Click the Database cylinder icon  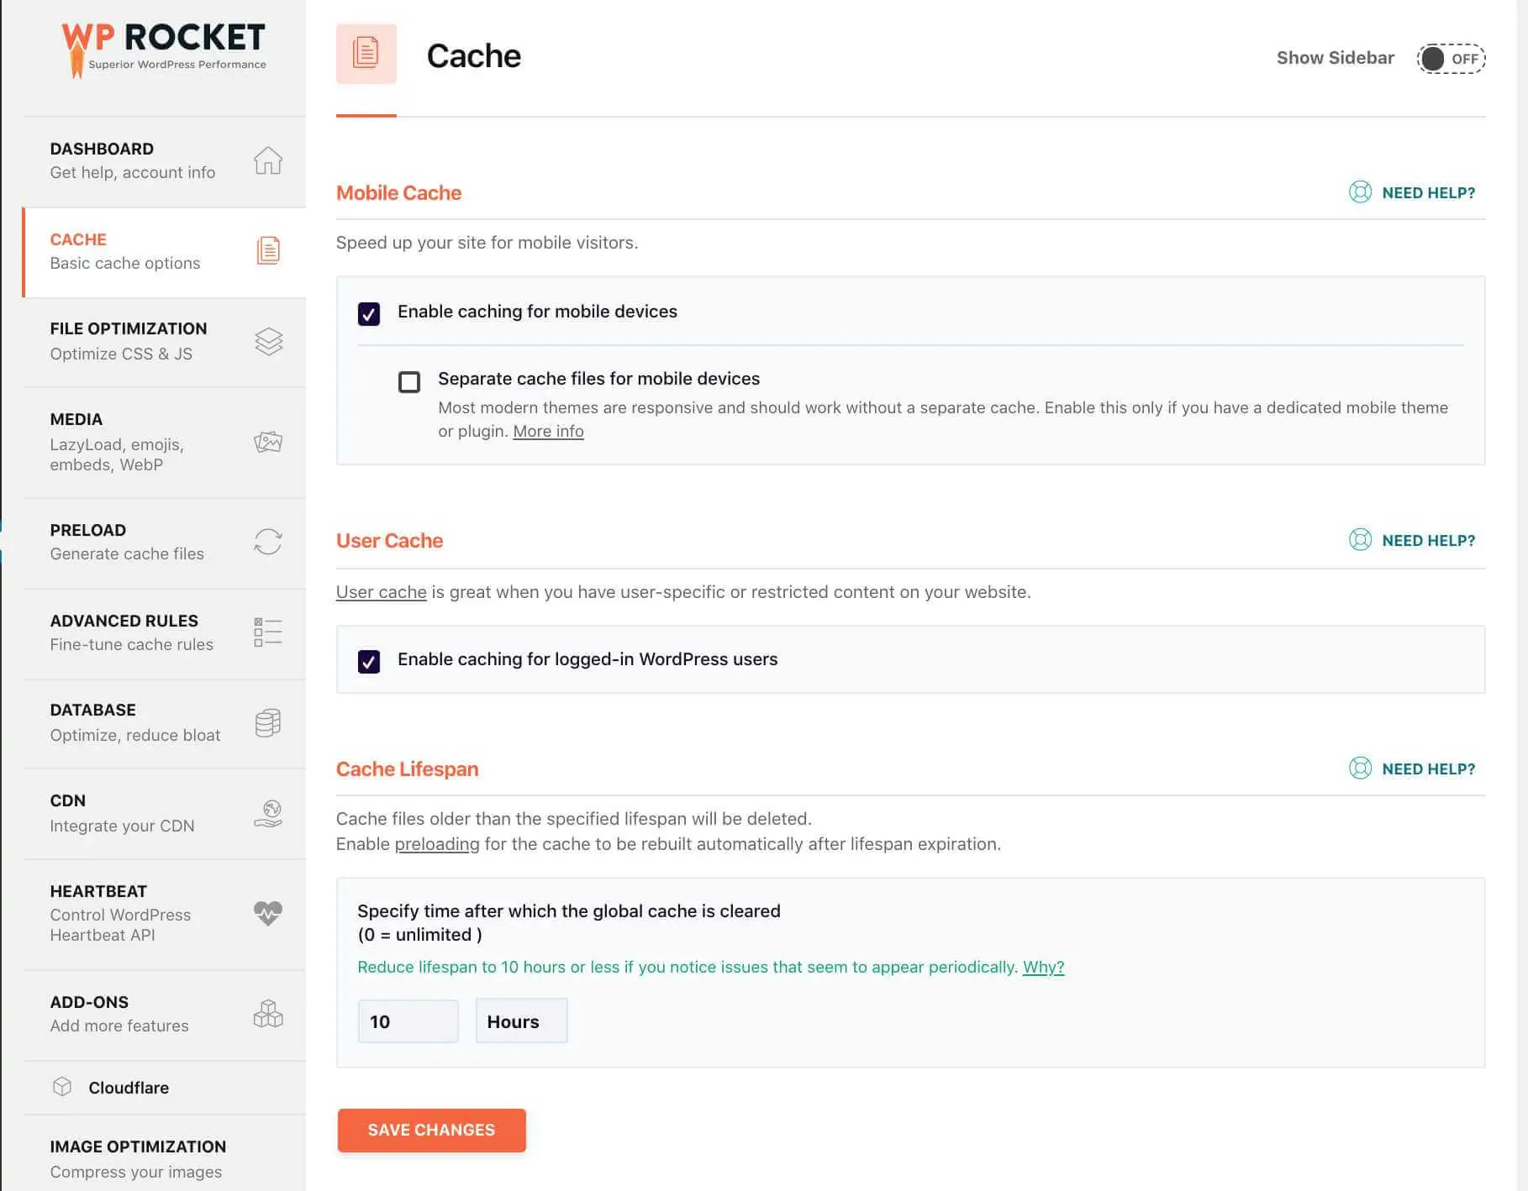(x=268, y=722)
